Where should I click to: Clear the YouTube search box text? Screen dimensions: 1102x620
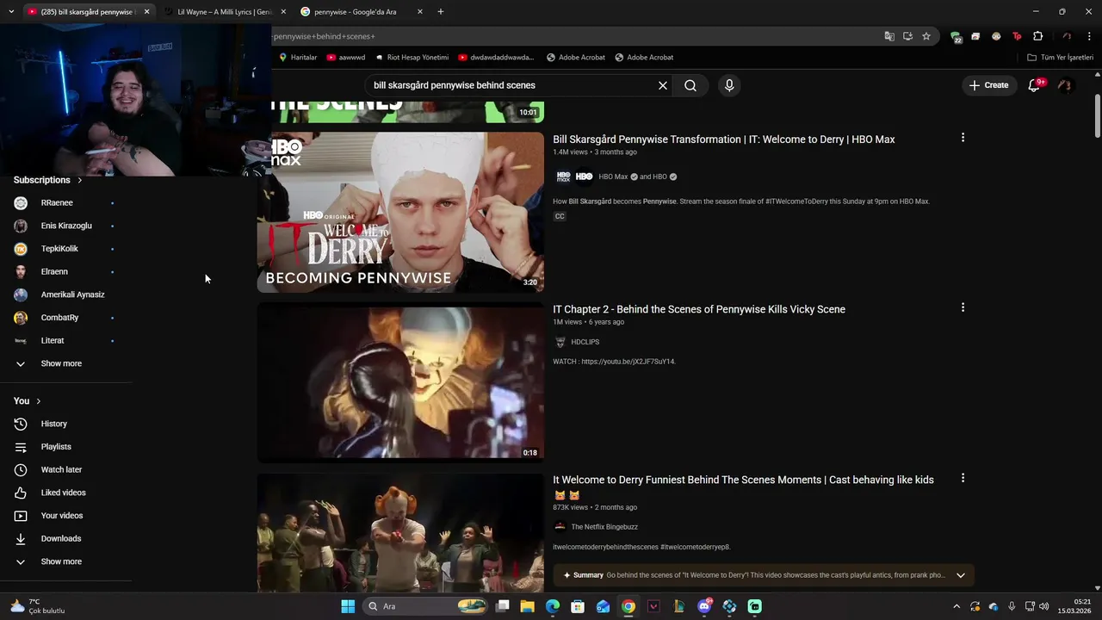pyautogui.click(x=663, y=85)
